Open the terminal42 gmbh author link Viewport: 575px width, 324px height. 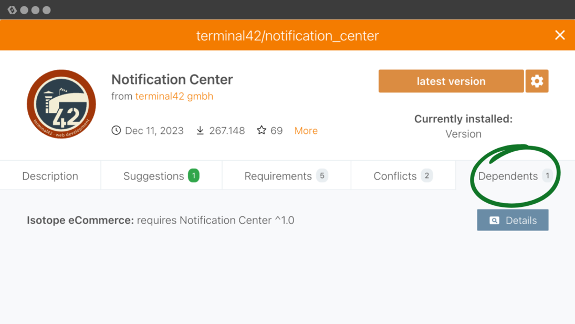pos(174,96)
